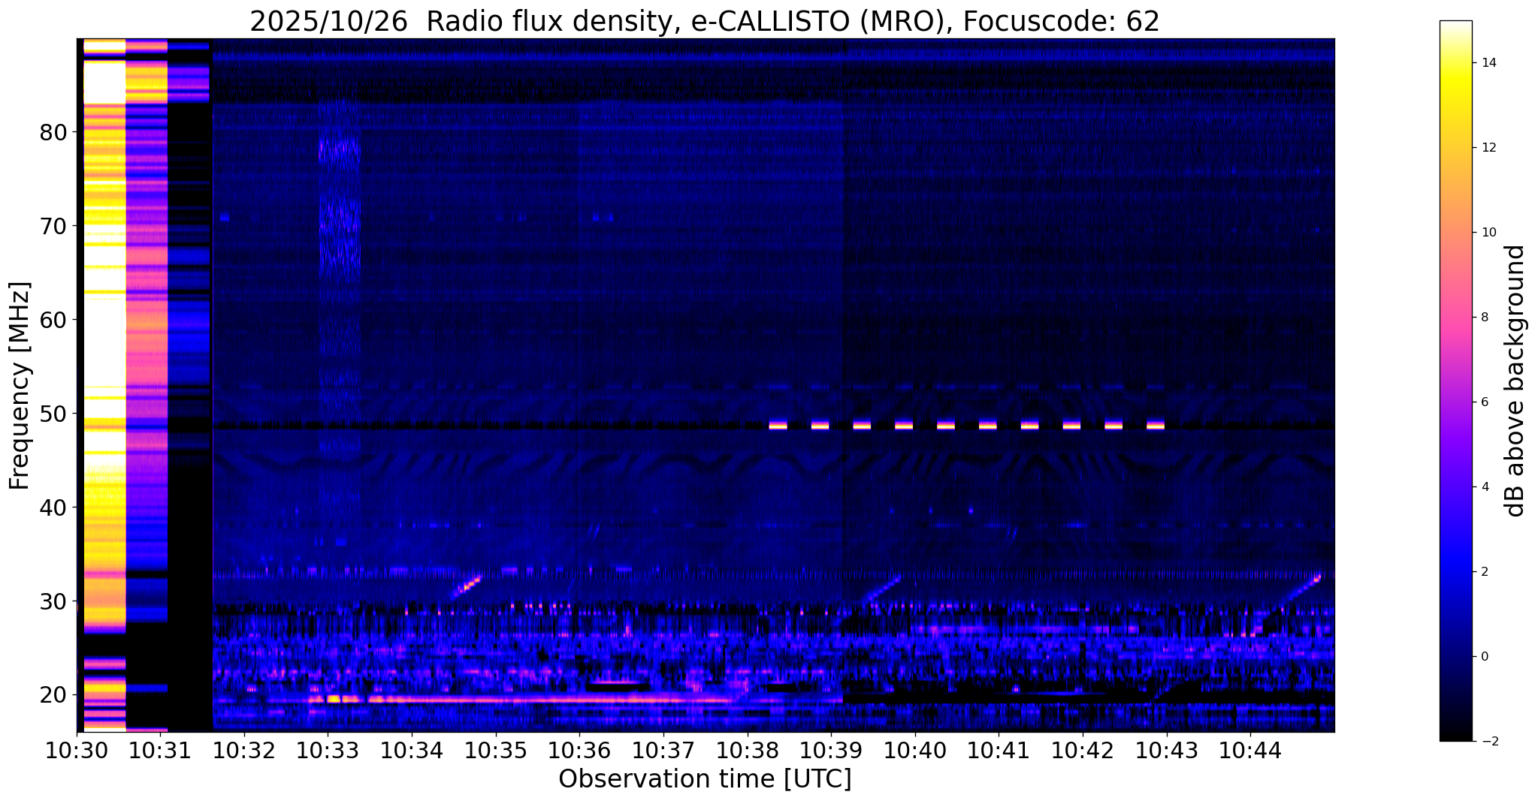The height and width of the screenshot is (801, 1538).
Task: Pick the white top end of the colorbar
Action: click(x=1455, y=26)
